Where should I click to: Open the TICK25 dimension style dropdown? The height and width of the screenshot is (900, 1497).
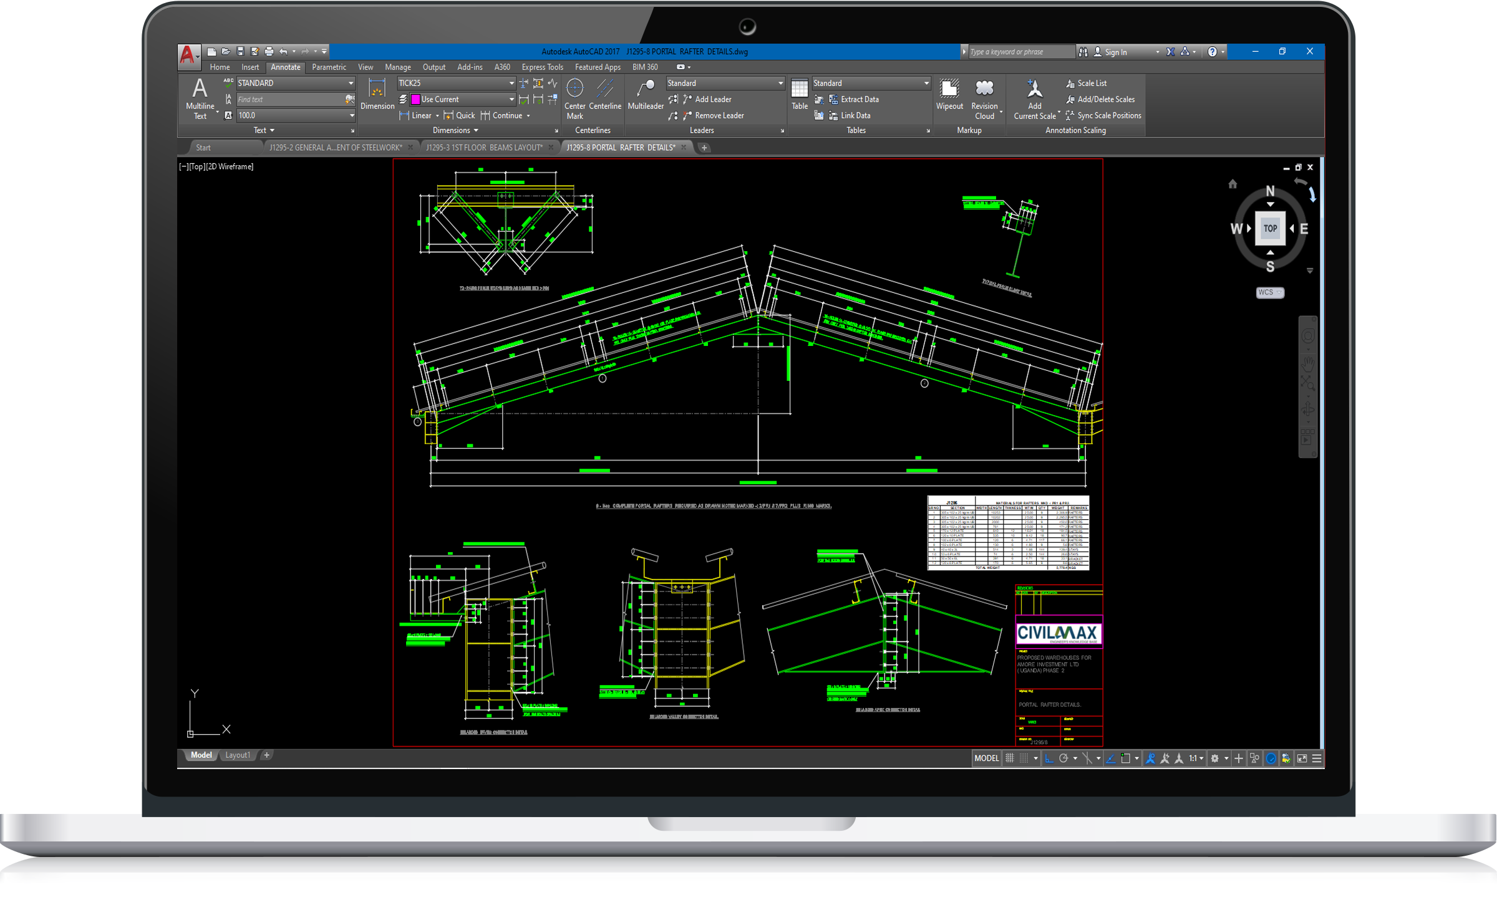pyautogui.click(x=511, y=83)
